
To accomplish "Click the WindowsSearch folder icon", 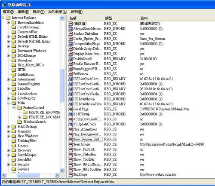I will tap(19, 122).
